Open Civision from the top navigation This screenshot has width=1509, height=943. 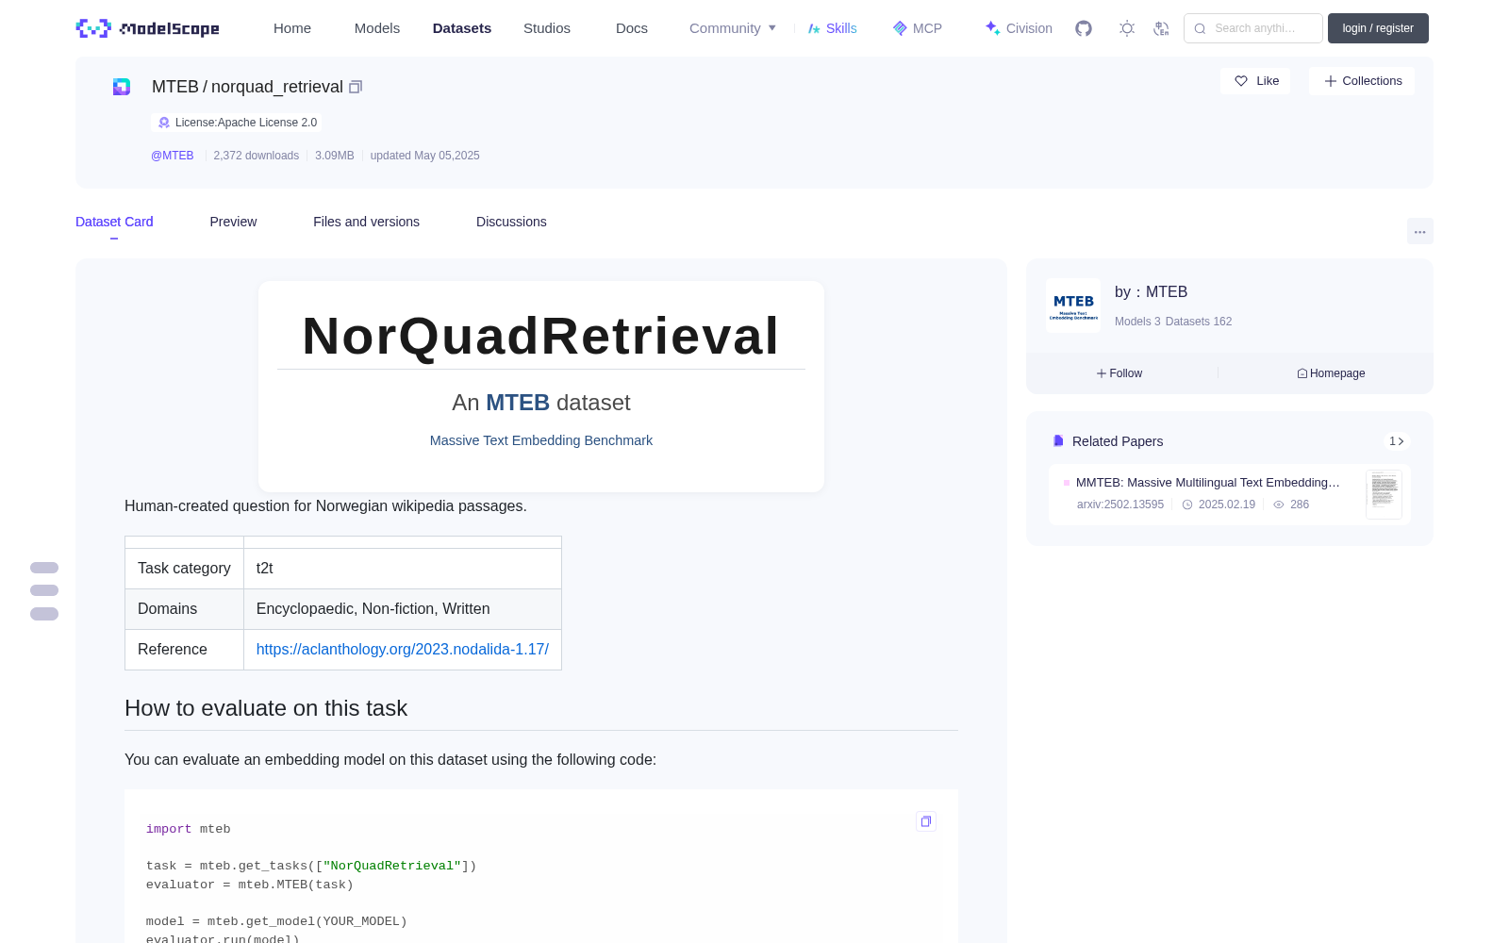coord(1019,28)
